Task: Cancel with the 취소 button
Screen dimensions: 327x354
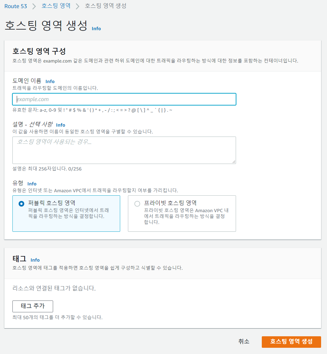Action: coord(244,342)
